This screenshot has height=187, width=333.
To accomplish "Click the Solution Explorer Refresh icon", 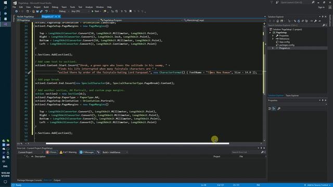I will pos(299,21).
